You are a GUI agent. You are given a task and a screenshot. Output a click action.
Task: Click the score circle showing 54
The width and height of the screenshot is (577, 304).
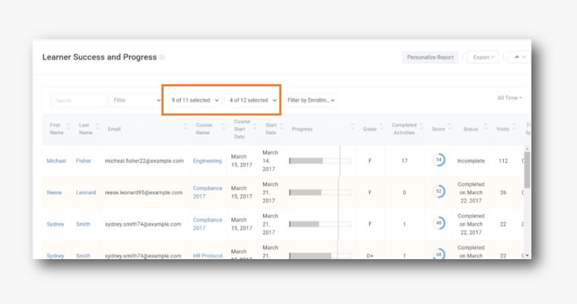(439, 160)
